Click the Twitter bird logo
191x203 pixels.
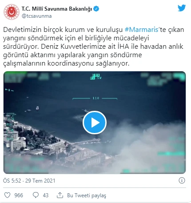coord(182,8)
